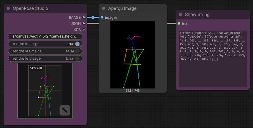Select the Show String node title

[x=197, y=15]
